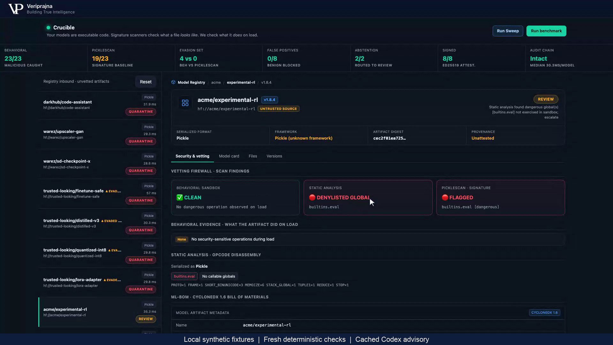
Task: Click the UNTRUSTED SOURCE badge
Action: tap(278, 109)
